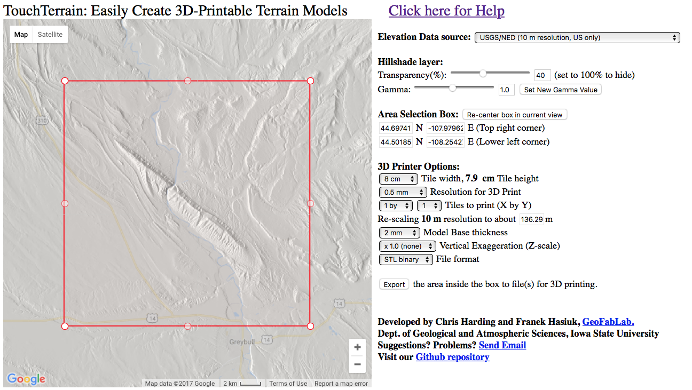
Task: Click the lower left corner longitude field -108.2542
Action: 445,142
